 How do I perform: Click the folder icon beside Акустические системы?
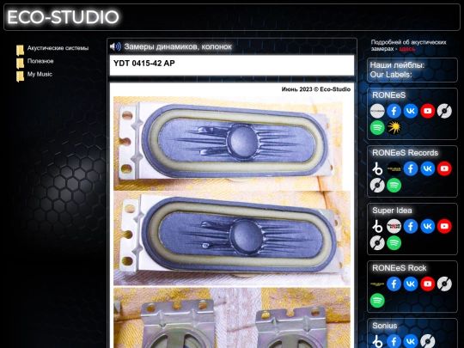[x=20, y=51]
